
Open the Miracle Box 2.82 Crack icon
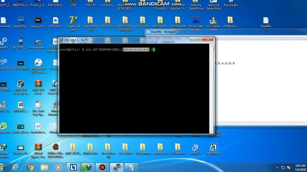pyautogui.click(x=38, y=66)
